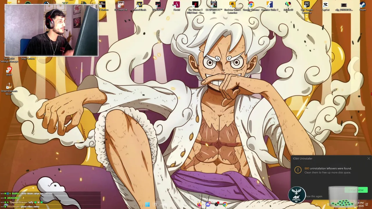Image resolution: width=372 pixels, height=209 pixels.
Task: Select the Steam desktop shortcut
Action: [362, 6]
